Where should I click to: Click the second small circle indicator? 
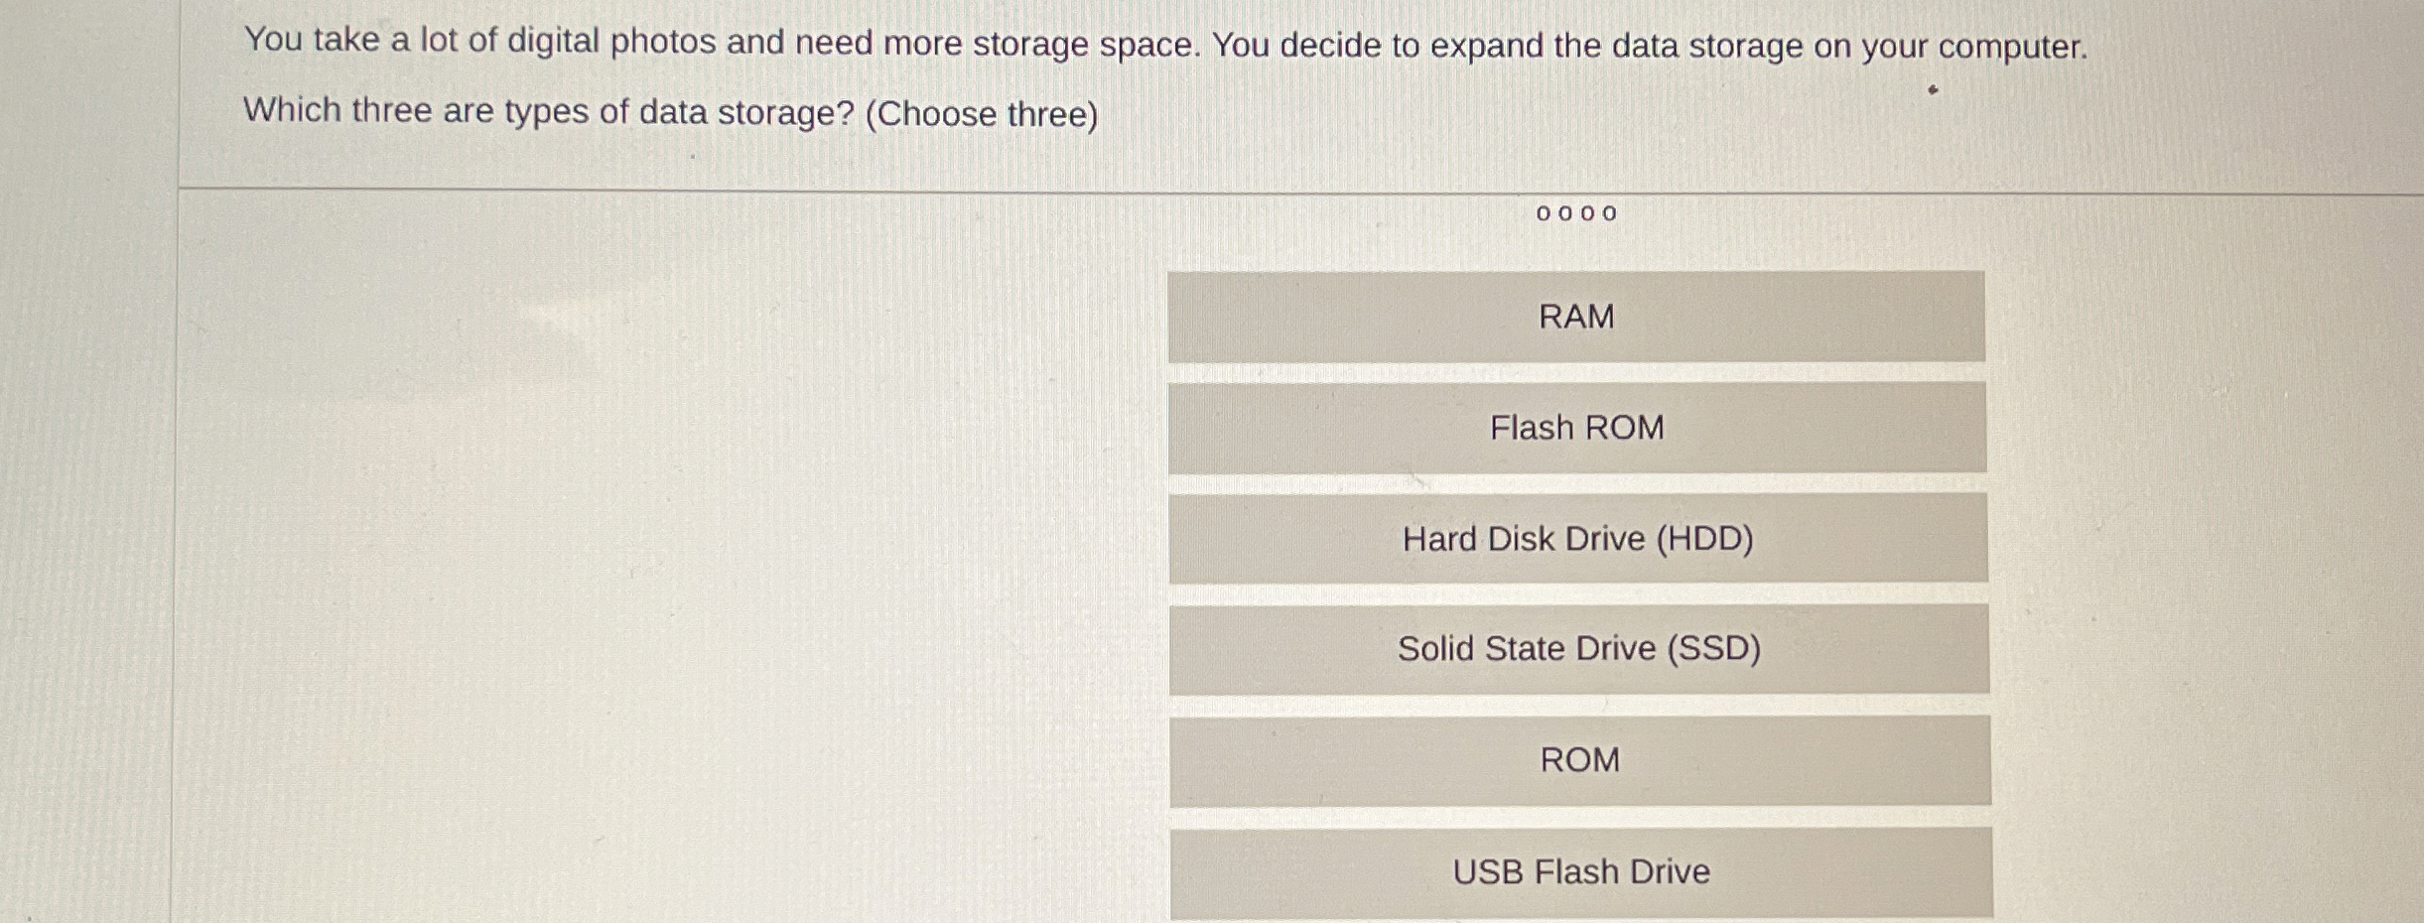[x=1566, y=214]
